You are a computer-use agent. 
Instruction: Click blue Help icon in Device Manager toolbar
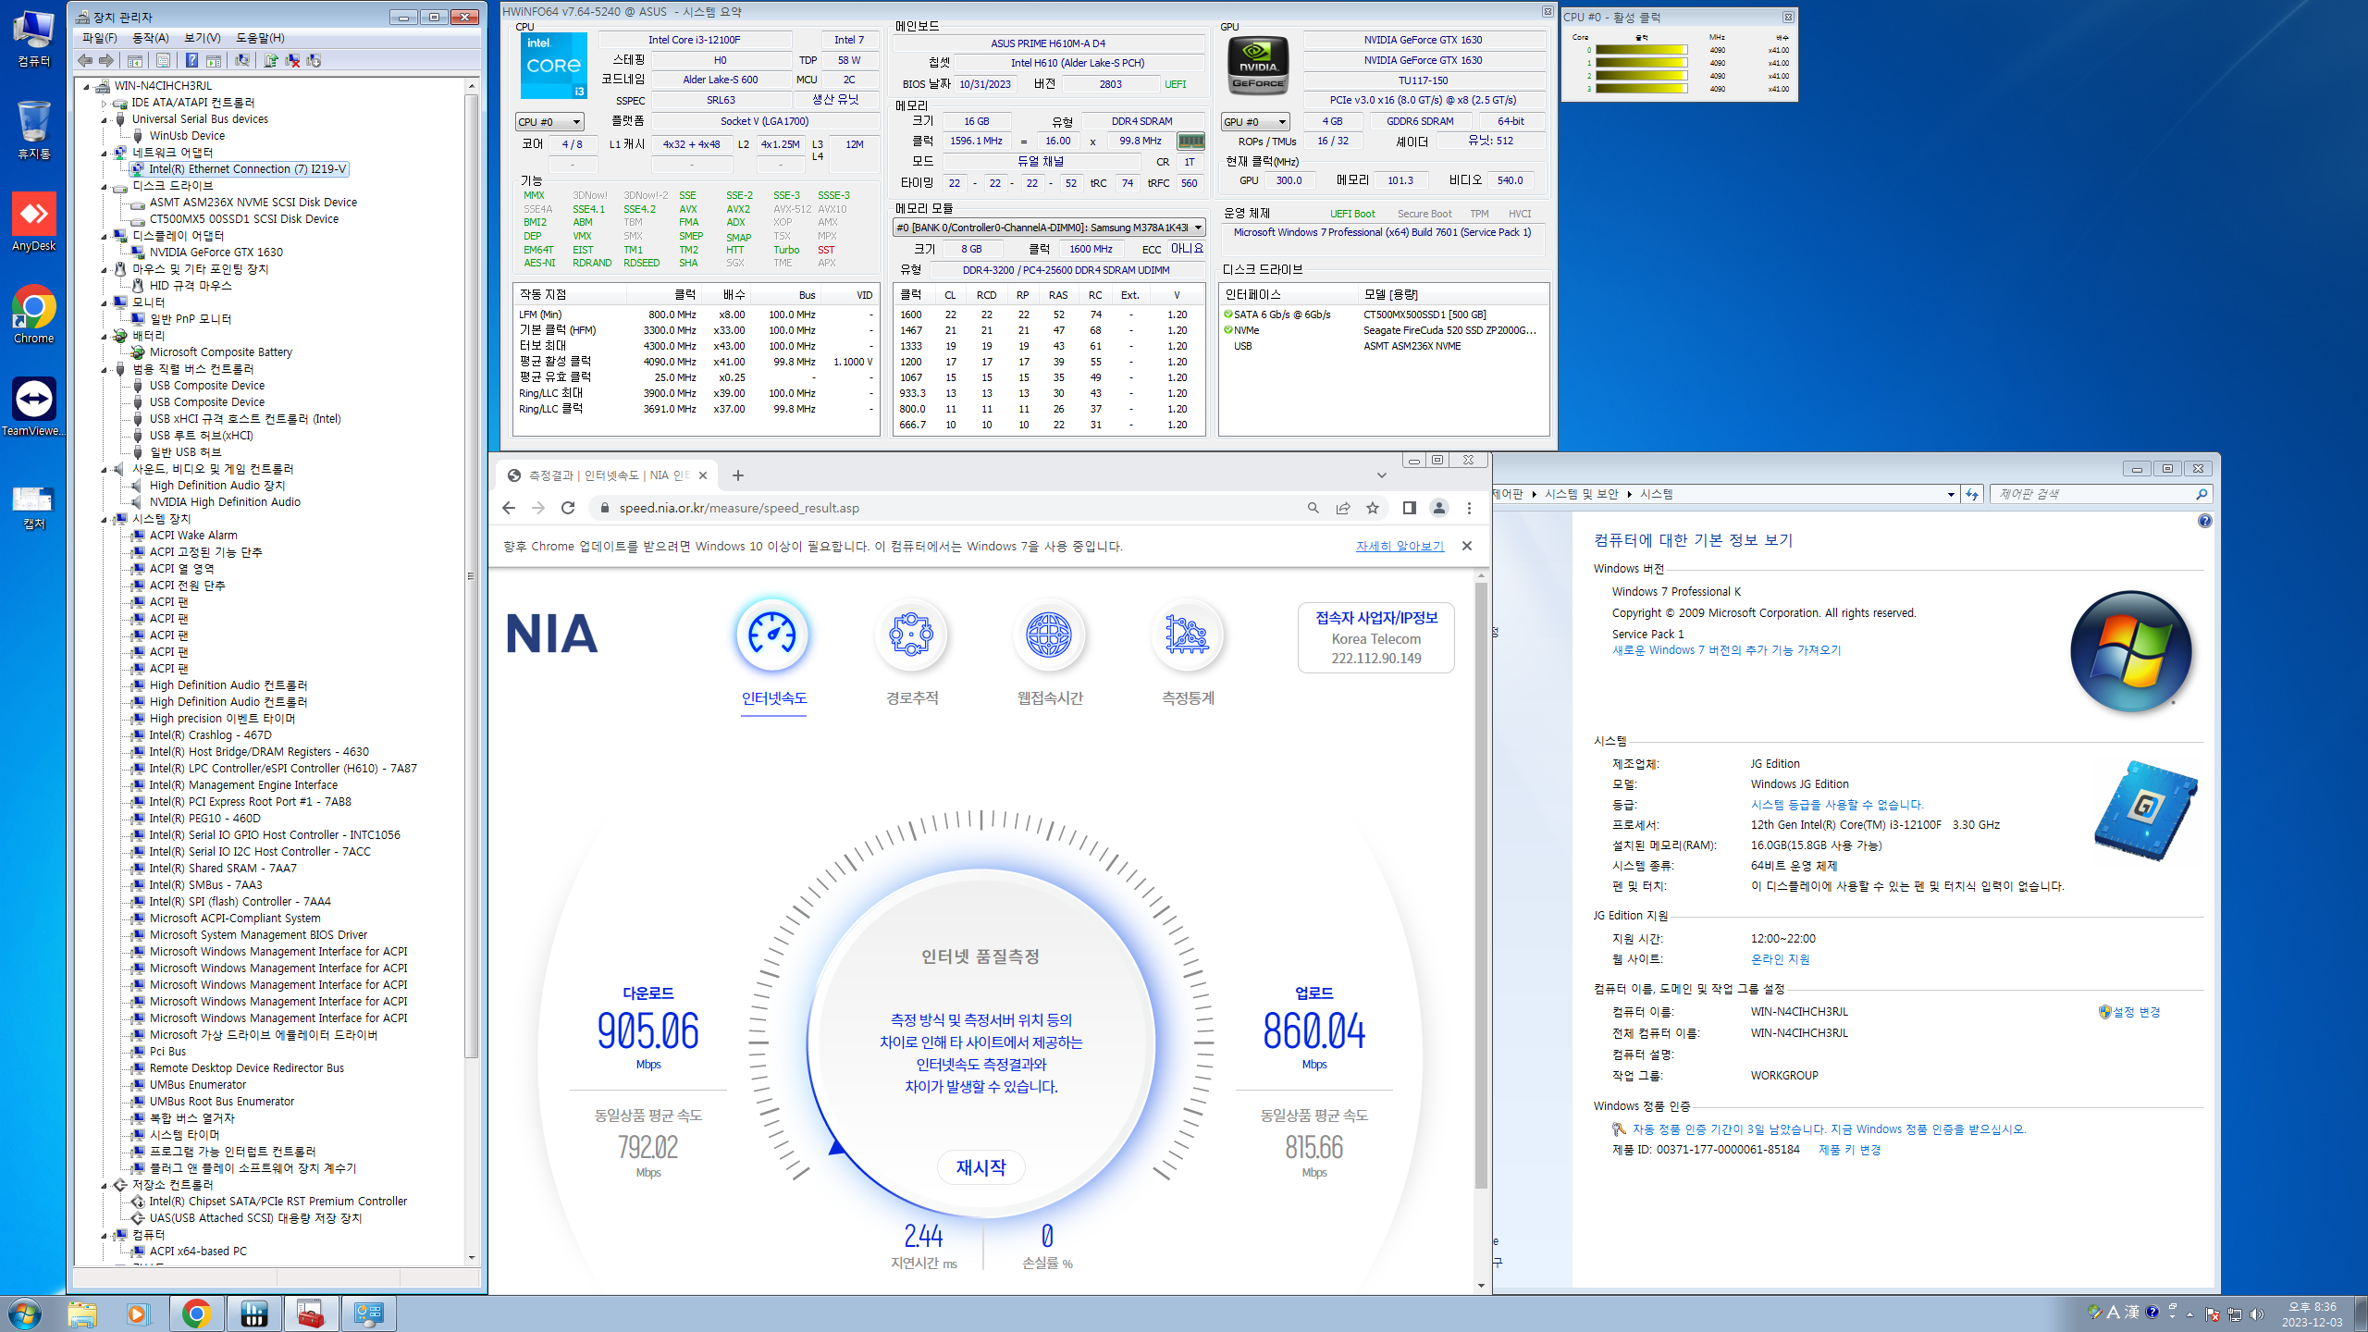tap(191, 61)
